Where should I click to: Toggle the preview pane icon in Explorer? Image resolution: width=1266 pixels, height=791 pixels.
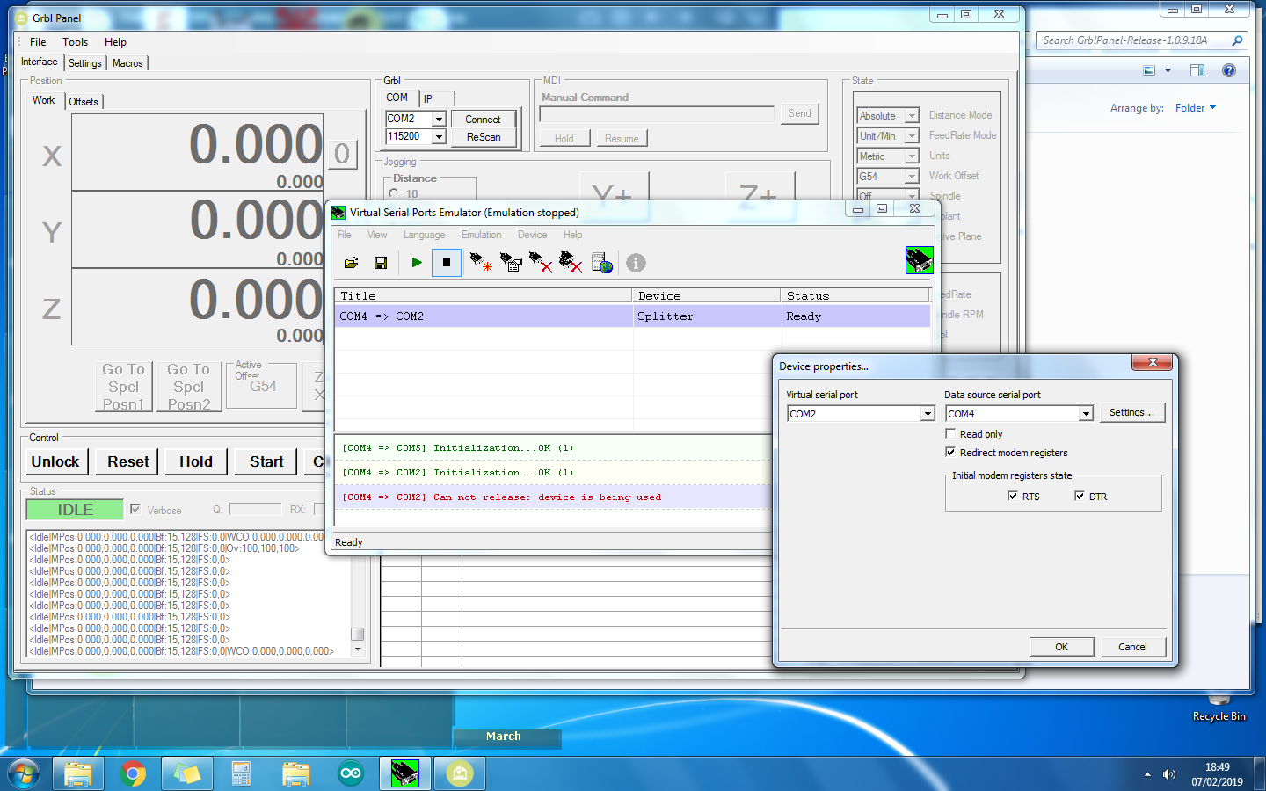click(x=1197, y=70)
